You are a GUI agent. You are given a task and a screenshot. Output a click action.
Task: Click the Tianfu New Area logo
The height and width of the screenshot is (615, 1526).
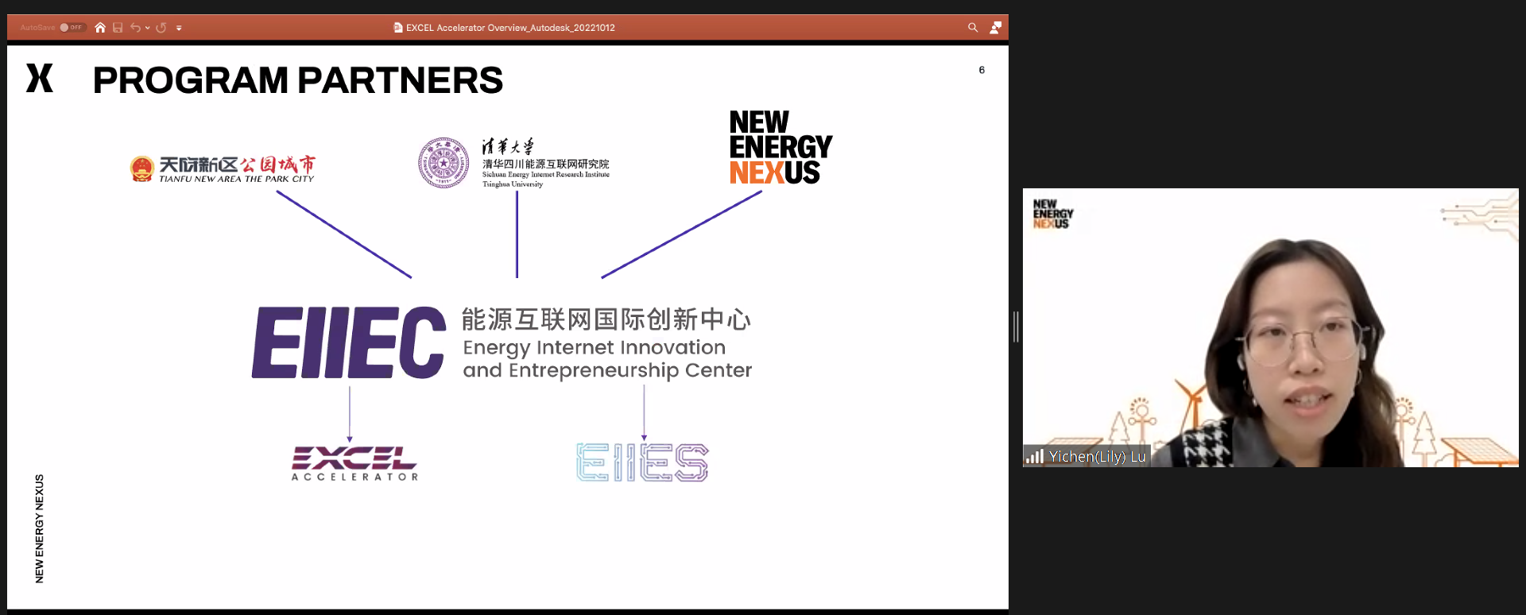click(223, 168)
